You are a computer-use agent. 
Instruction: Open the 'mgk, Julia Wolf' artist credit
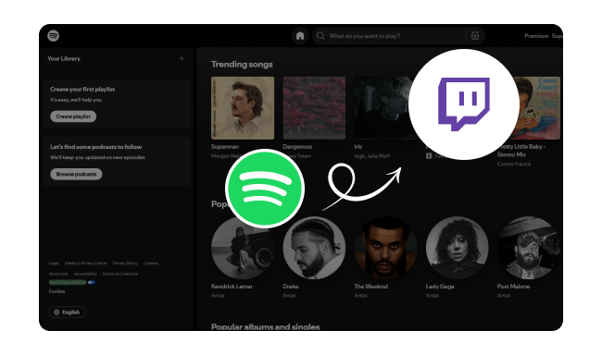(x=371, y=156)
